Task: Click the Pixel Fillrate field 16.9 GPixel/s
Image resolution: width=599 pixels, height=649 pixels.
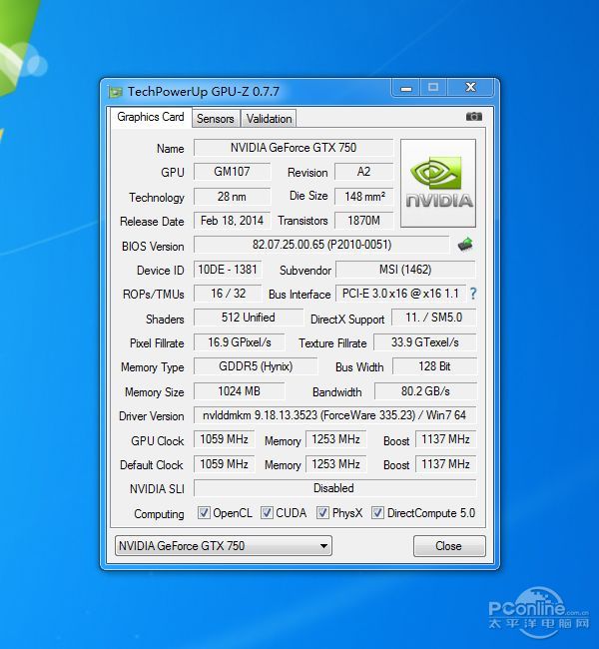Action: click(240, 342)
